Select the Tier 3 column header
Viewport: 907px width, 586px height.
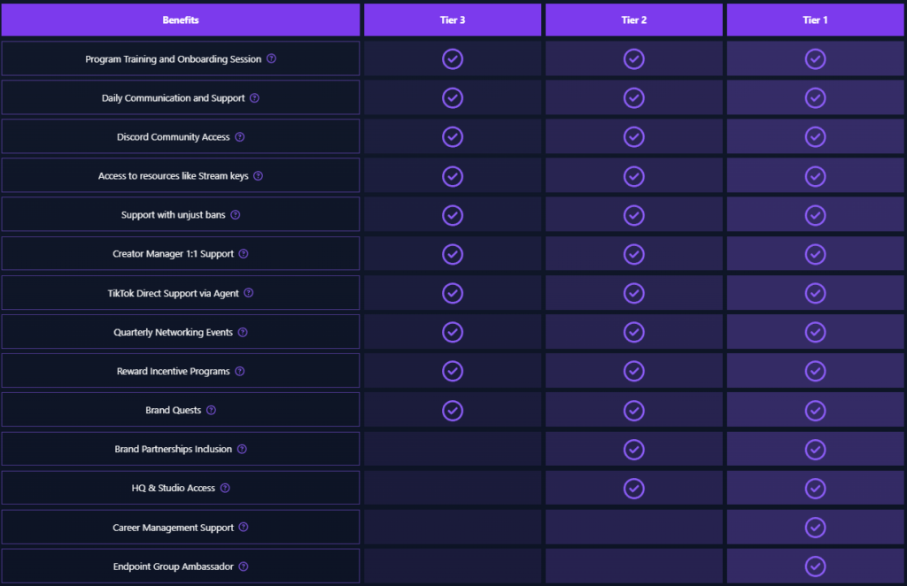tap(453, 20)
